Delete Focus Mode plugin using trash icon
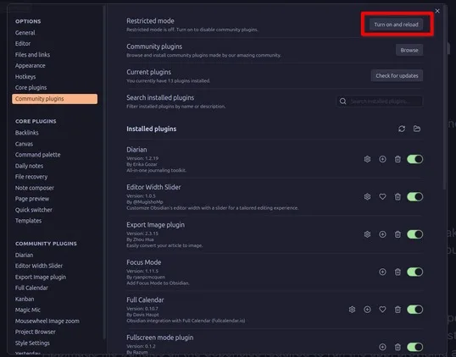This screenshot has height=357, width=456. click(x=398, y=272)
